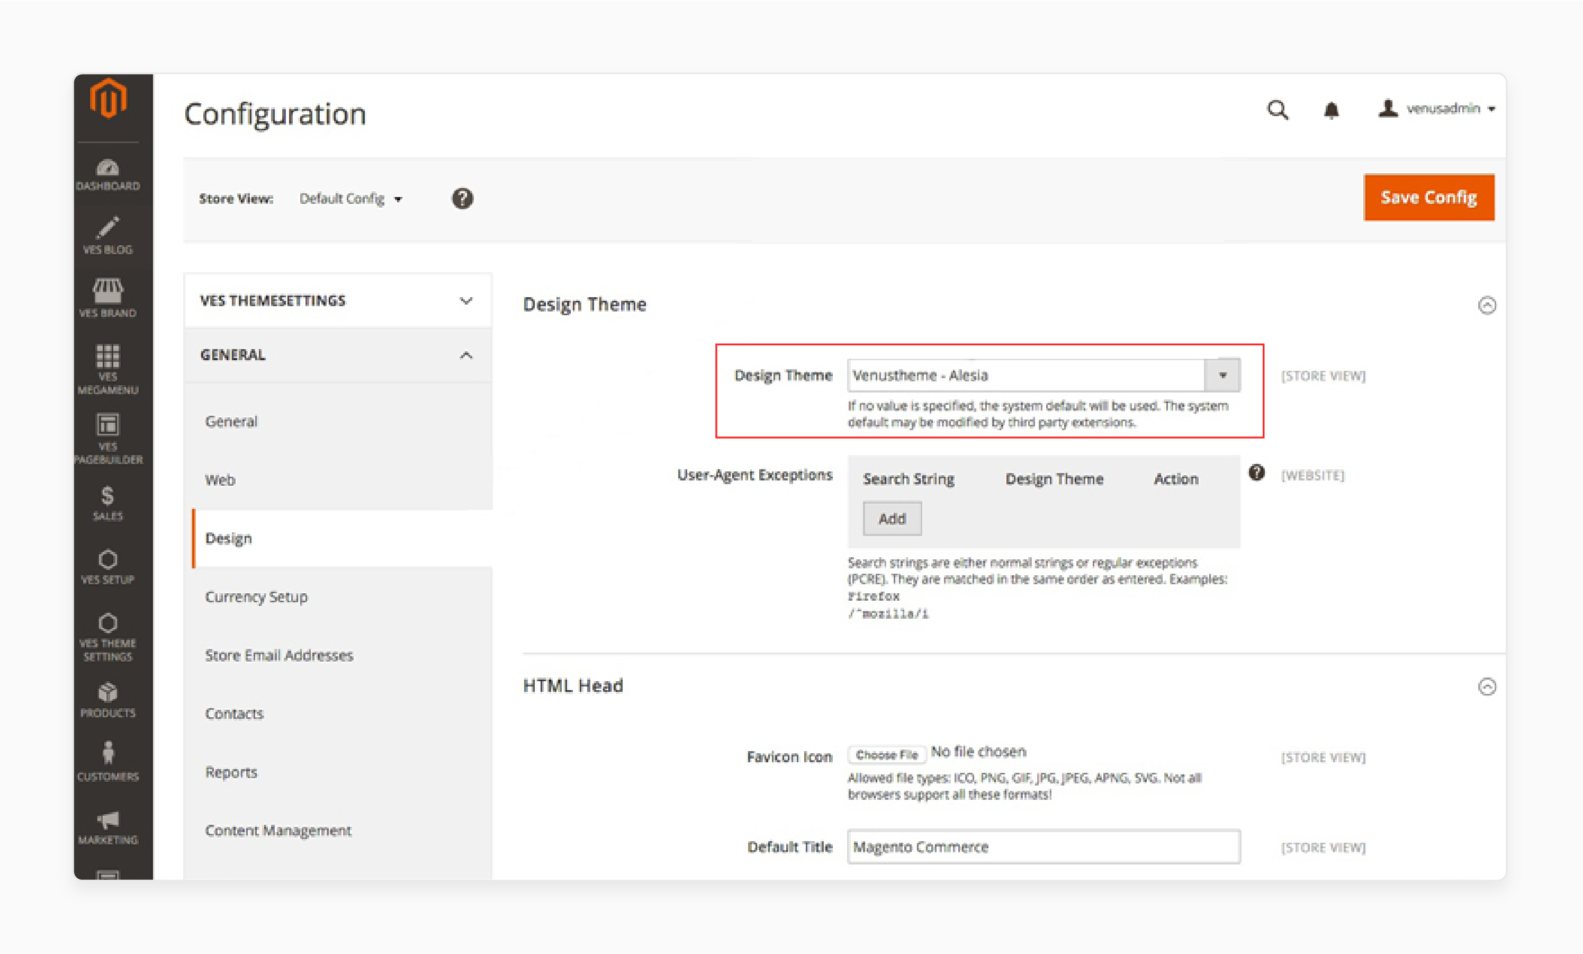Collapse the GENERAL section
1583x954 pixels.
click(x=338, y=355)
